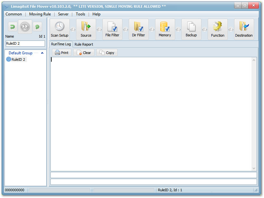Switch to the RunTime Log tab

pyautogui.click(x=61, y=44)
